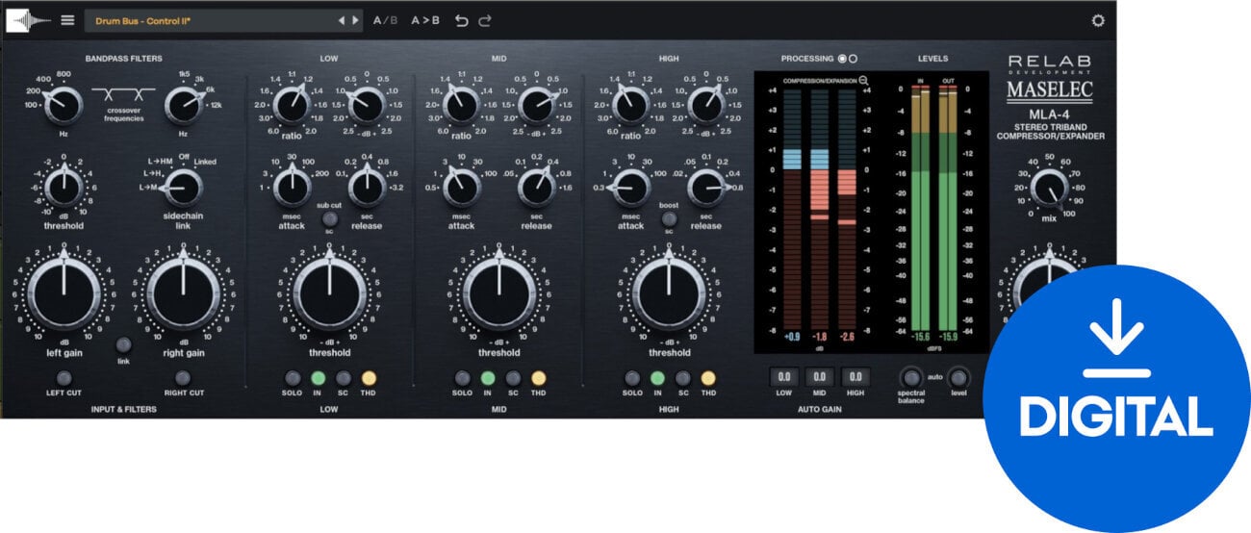This screenshot has height=533, width=1251.
Task: Click the HIGH auto gain value field
Action: coord(854,377)
